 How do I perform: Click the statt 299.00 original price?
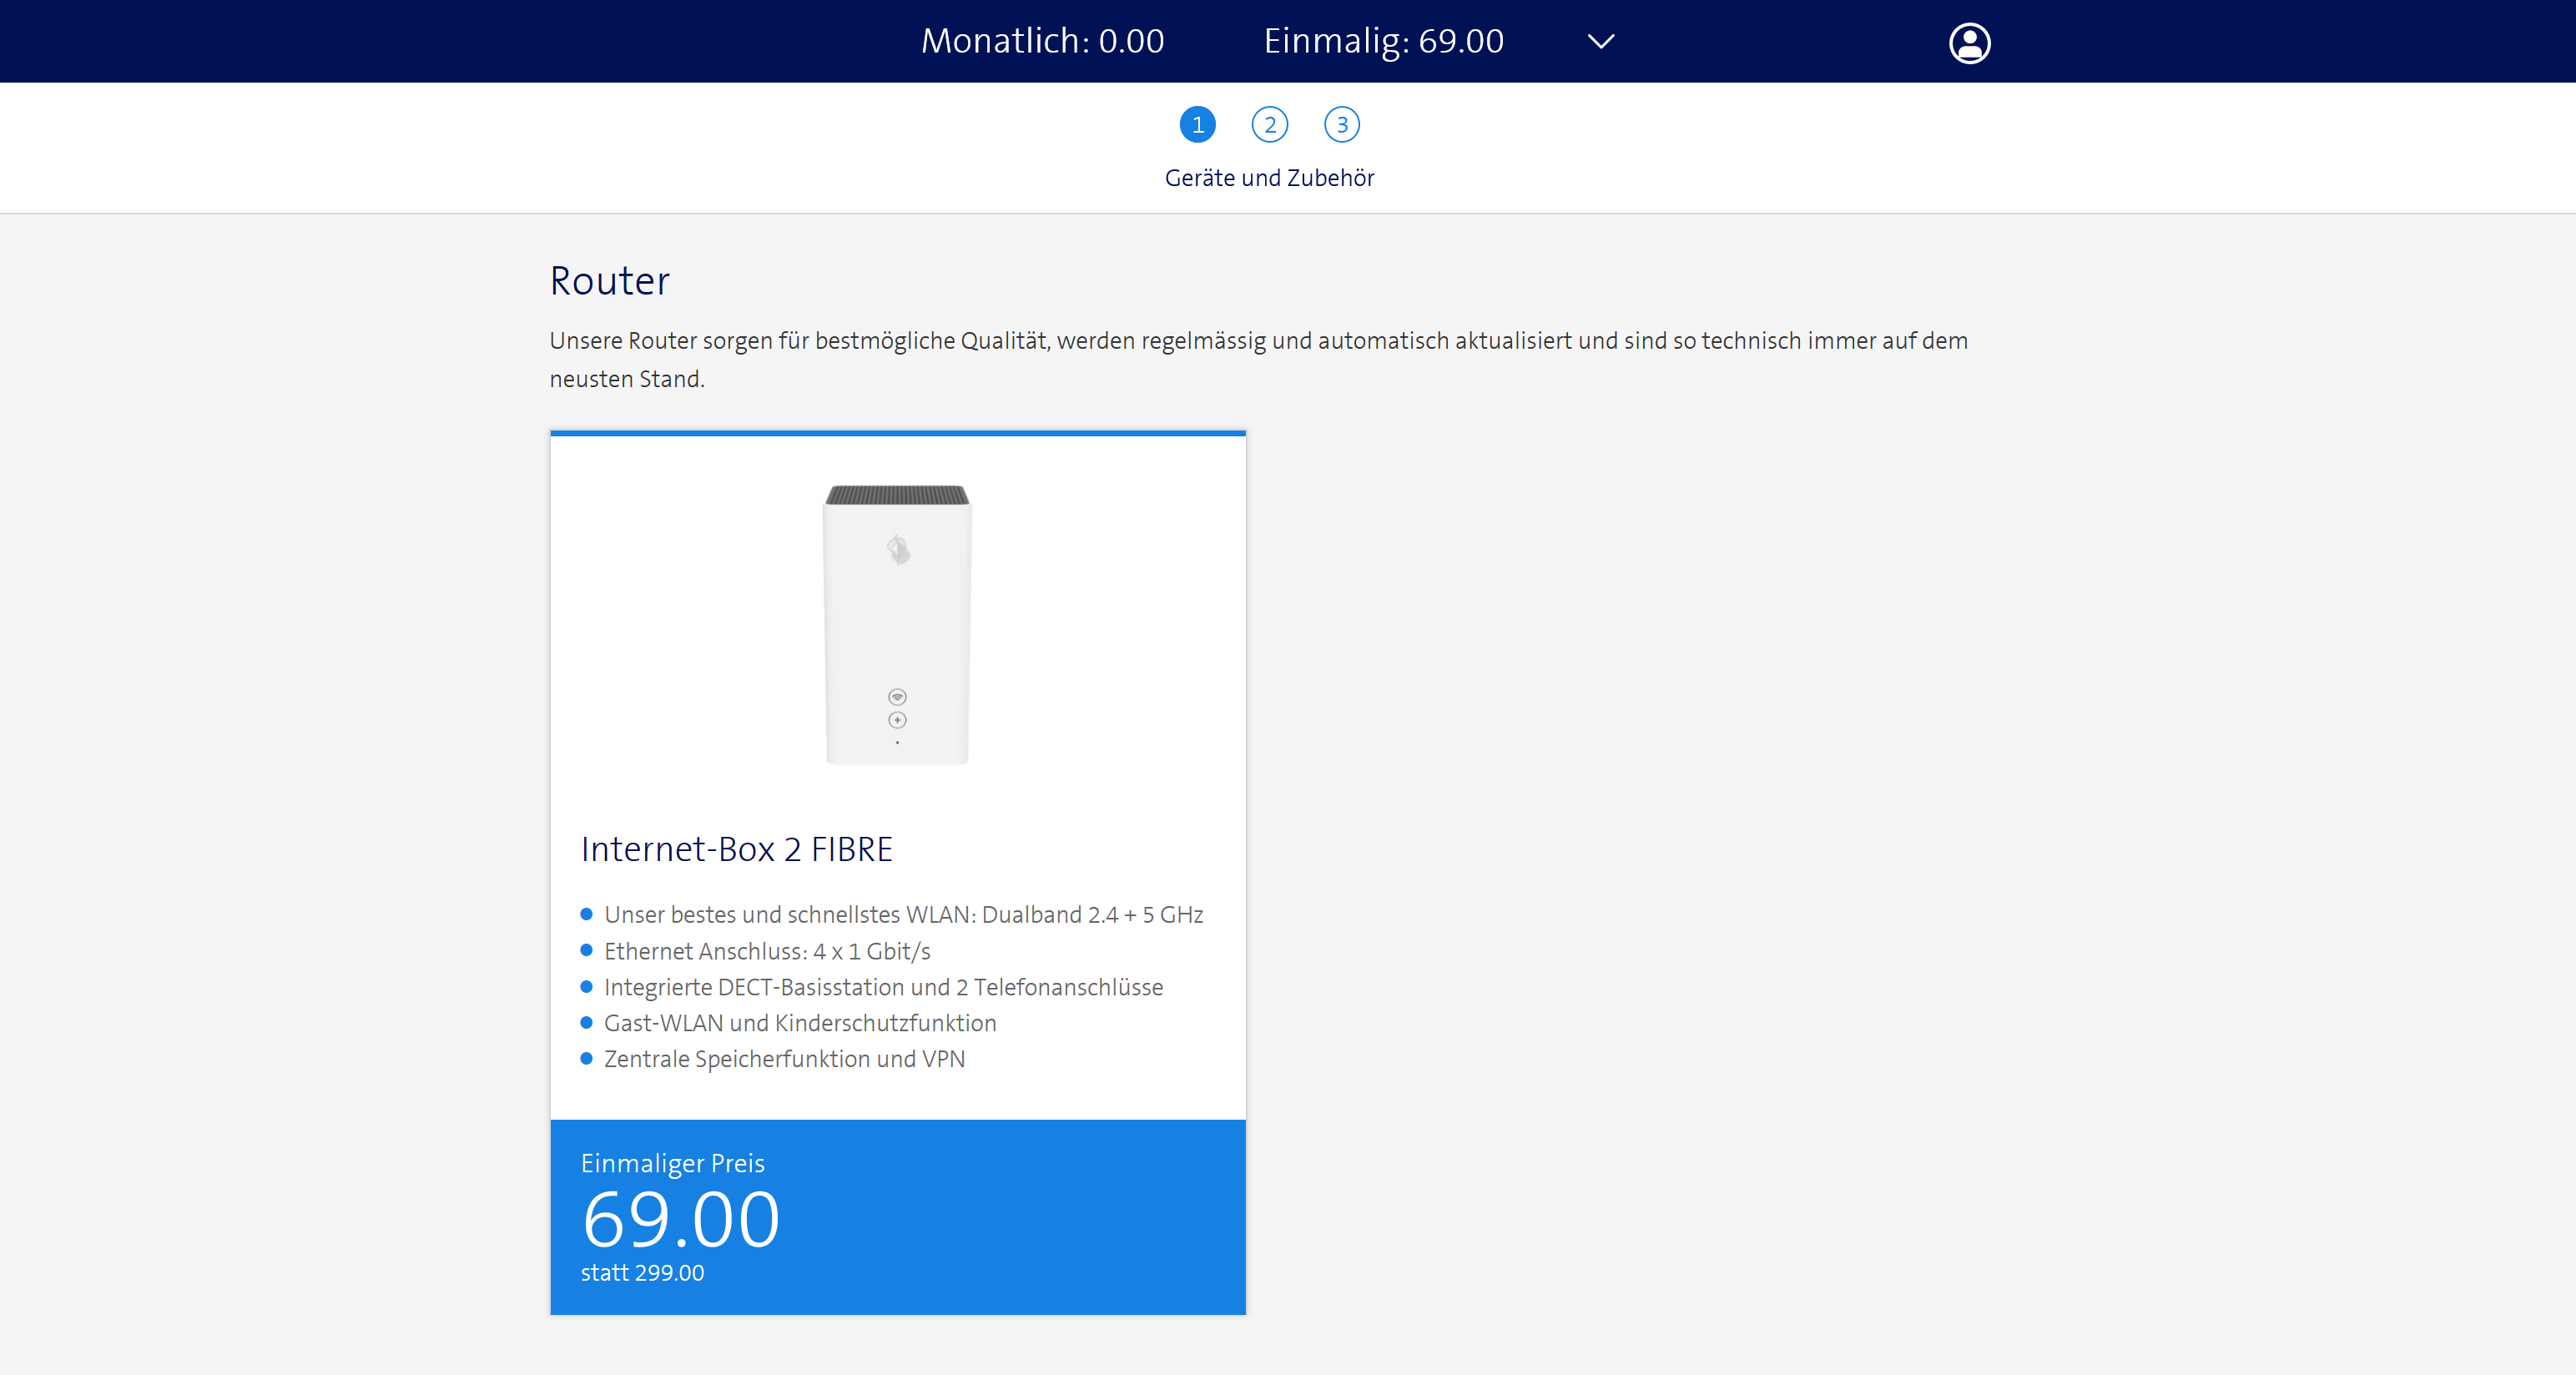coord(642,1273)
